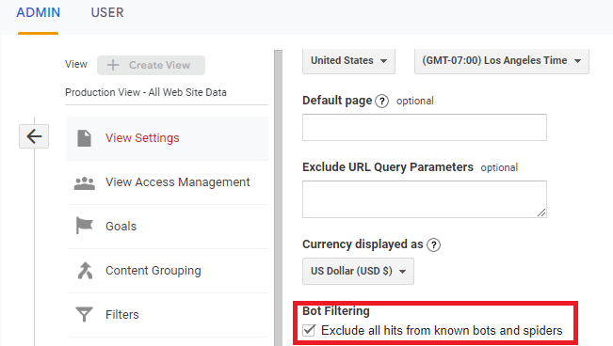Screen dimensions: 613x346
Task: Switch to the ADMIN tab
Action: click(38, 12)
